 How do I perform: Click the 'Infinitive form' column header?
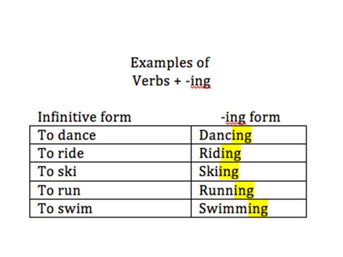(84, 117)
